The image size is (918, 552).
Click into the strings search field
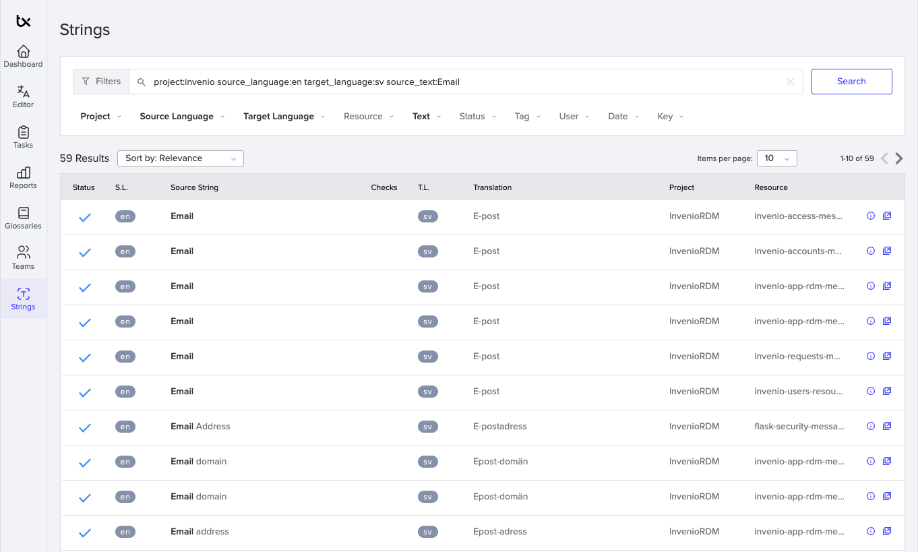(x=465, y=82)
